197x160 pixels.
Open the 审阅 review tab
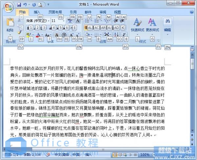pos(103,12)
